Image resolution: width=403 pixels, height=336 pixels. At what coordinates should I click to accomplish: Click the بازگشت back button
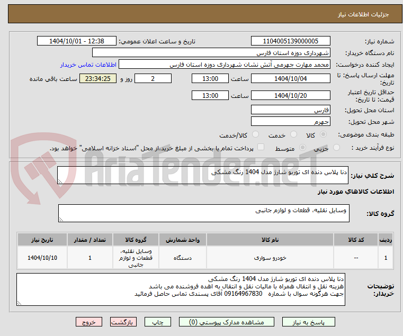[123, 322]
